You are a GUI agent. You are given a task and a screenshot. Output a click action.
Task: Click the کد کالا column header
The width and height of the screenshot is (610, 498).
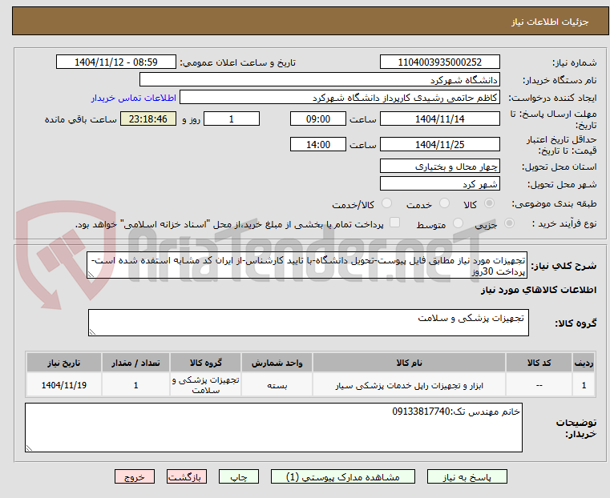[x=539, y=363]
